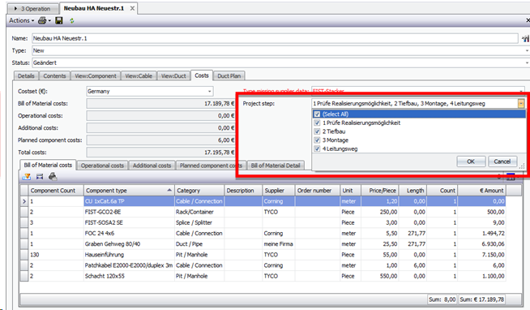
Task: Save with the floppy disk icon
Action: 59,20
